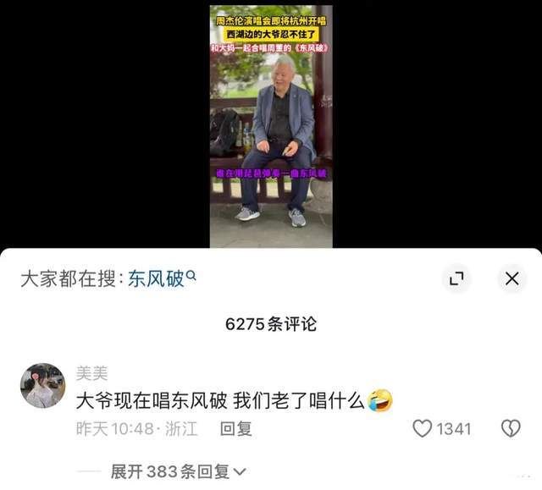Viewport: 542px width, 490px height.
Task: Tap the purple subtitle over the video
Action: pyautogui.click(x=271, y=173)
